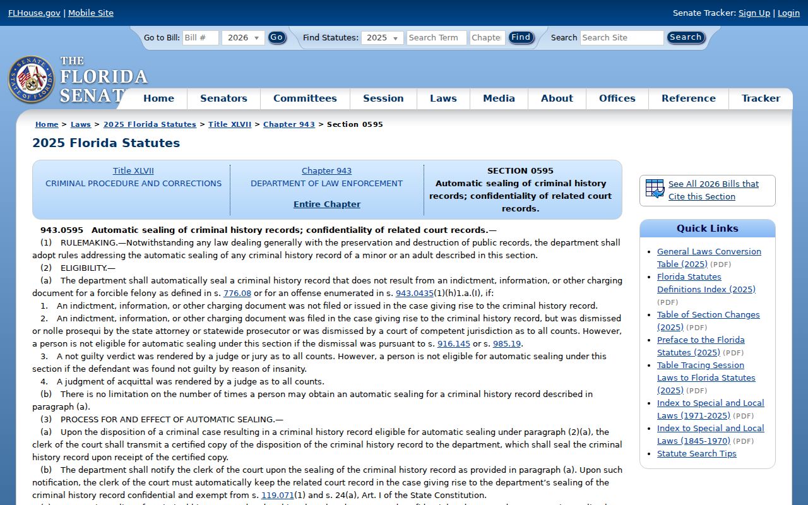Open the Committees navigation tab
Viewport: 808px width, 505px height.
pos(305,98)
